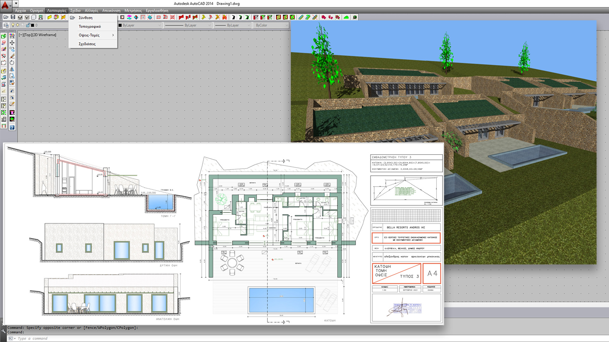Click the Redo arrow in left toolbar

click(x=12, y=98)
